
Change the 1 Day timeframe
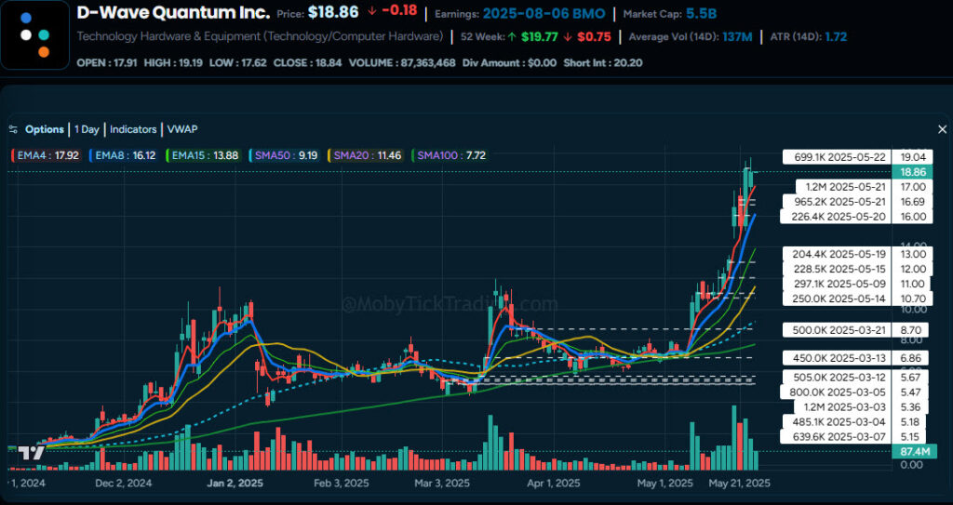[x=87, y=129]
